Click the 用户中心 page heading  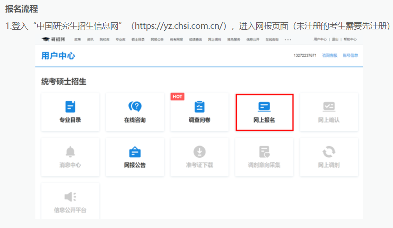coord(58,56)
